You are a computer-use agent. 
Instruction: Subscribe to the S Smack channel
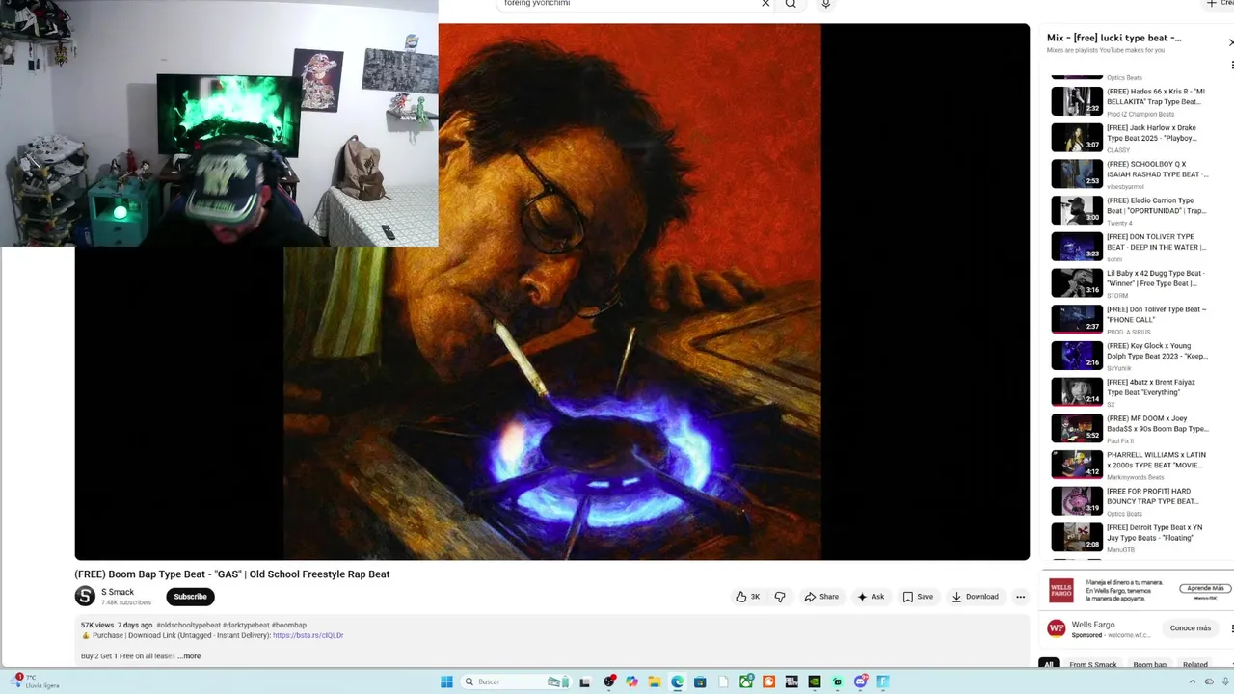point(190,597)
